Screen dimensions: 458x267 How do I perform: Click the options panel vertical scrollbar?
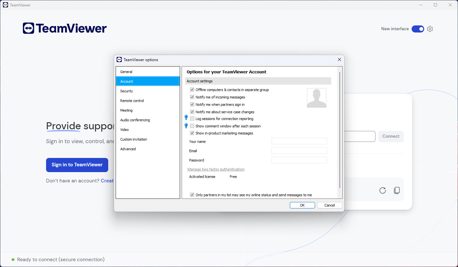coord(340,130)
